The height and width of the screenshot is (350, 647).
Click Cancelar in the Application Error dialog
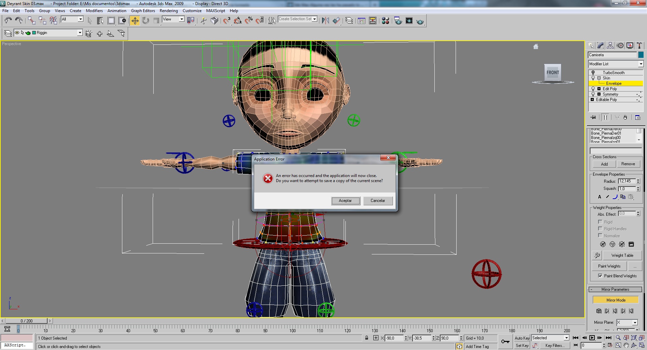click(378, 201)
